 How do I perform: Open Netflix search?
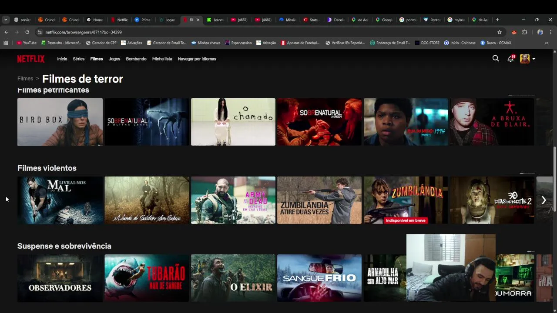pyautogui.click(x=496, y=58)
